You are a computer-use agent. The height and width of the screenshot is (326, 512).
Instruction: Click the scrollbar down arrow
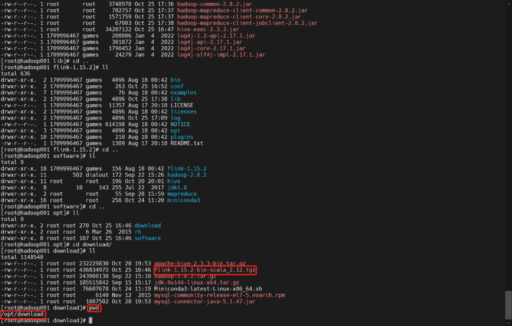[508, 323]
